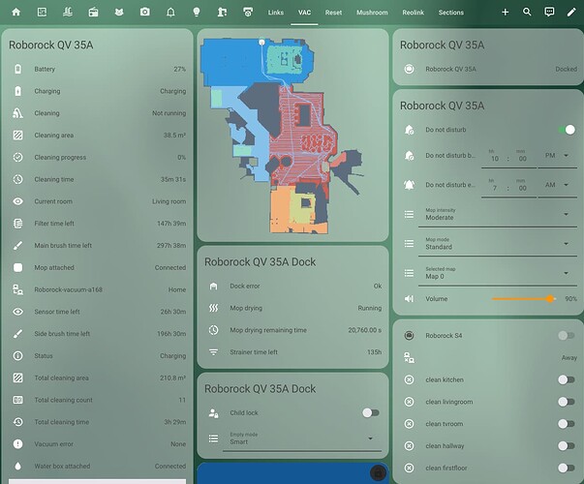
Task: Adjust the Volume slider
Action: pos(522,299)
